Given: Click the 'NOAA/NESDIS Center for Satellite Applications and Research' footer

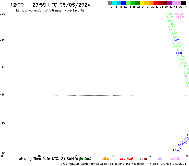Looking at the screenshot, I should pos(103,164).
